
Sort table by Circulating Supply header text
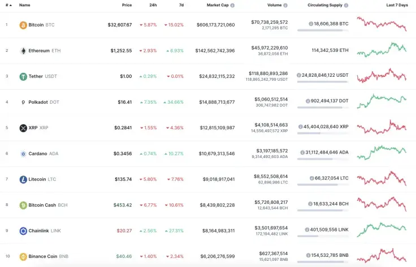pyautogui.click(x=325, y=5)
